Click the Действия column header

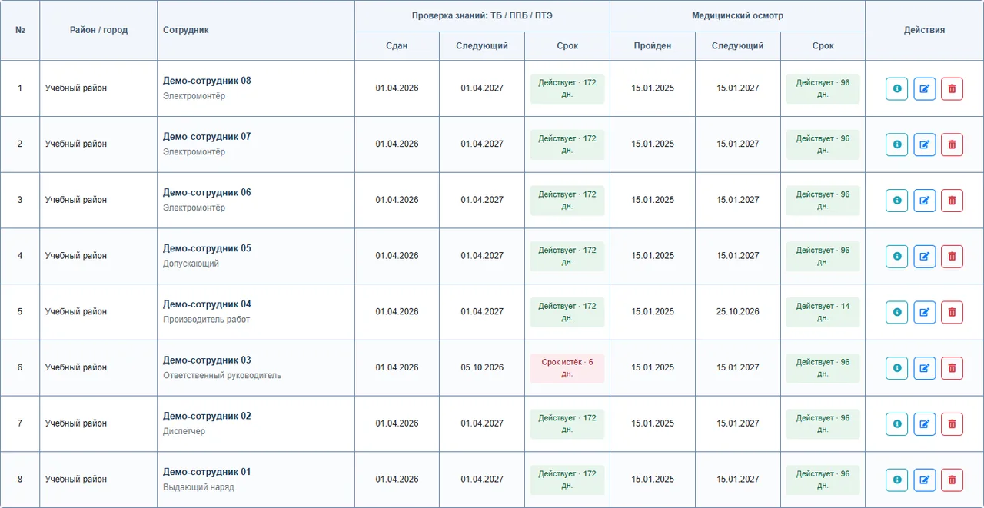click(x=924, y=30)
